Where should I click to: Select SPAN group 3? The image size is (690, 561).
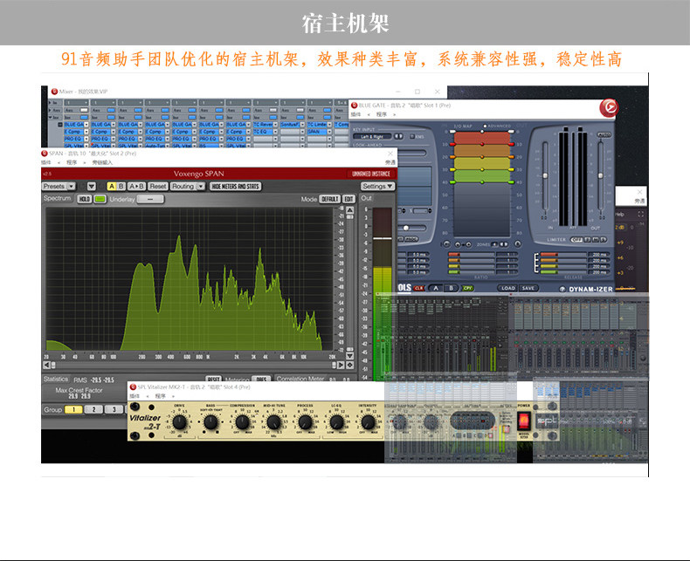point(114,410)
